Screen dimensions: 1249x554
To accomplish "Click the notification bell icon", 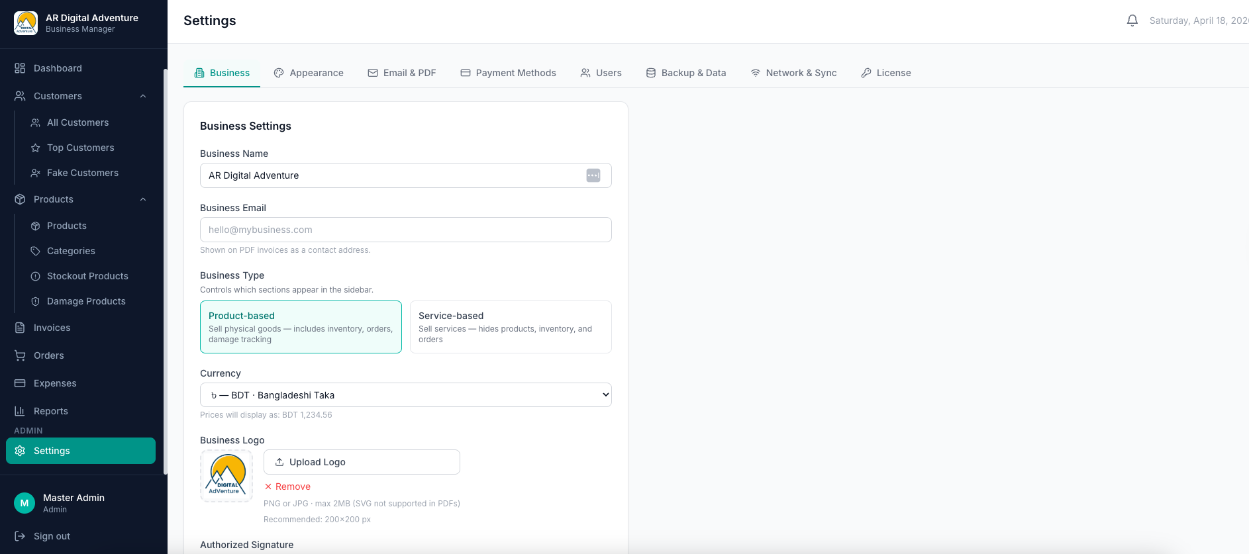I will coord(1132,21).
